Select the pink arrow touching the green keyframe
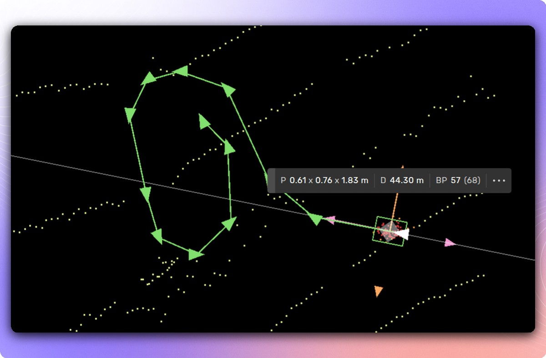The width and height of the screenshot is (546, 358). [331, 220]
